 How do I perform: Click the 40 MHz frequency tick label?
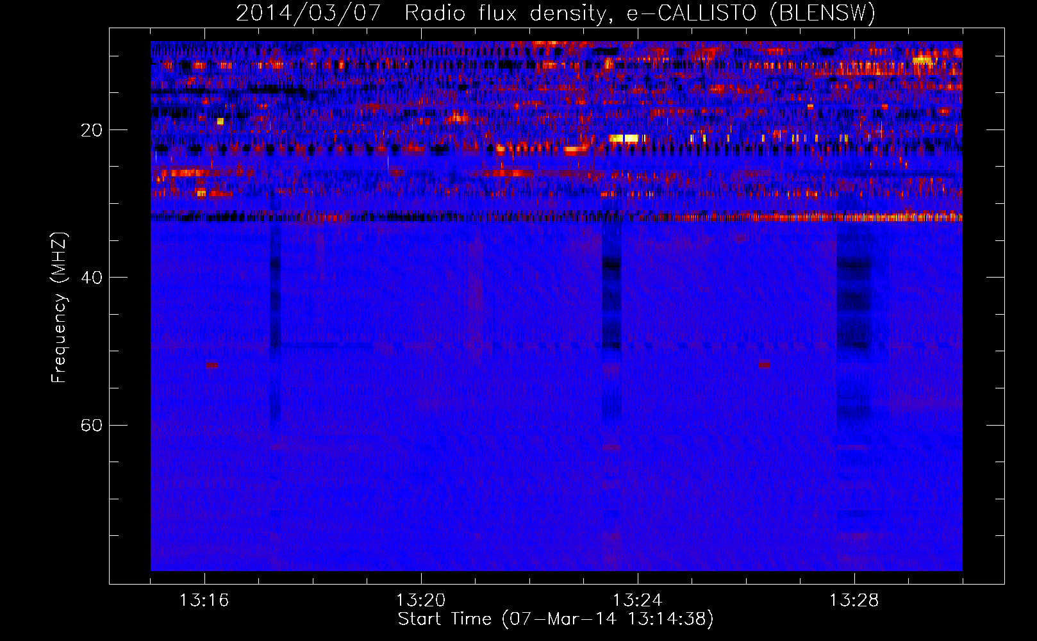(x=92, y=278)
